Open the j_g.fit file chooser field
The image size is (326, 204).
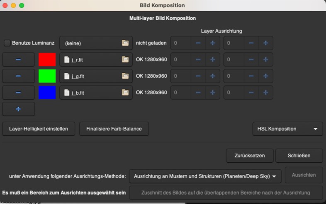point(91,76)
